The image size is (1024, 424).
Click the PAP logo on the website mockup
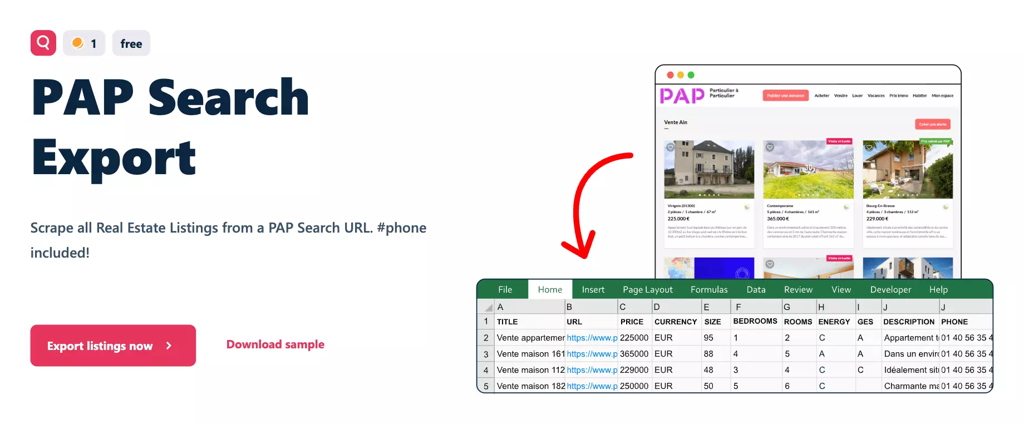682,96
